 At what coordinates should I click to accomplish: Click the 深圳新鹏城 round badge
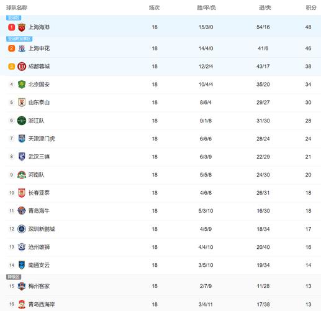click(x=22, y=229)
